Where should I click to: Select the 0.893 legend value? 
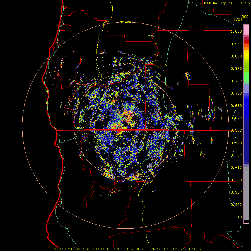click(x=236, y=56)
